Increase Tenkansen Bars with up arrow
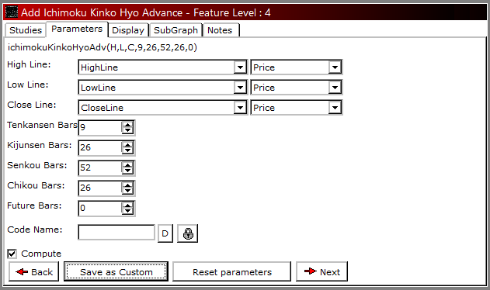The height and width of the screenshot is (290, 490). coord(127,125)
